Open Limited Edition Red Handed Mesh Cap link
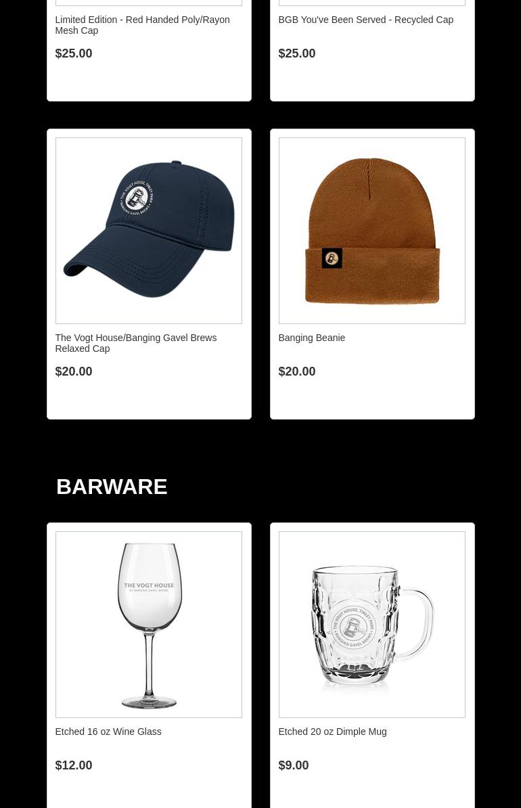Image resolution: width=521 pixels, height=808 pixels. point(142,25)
